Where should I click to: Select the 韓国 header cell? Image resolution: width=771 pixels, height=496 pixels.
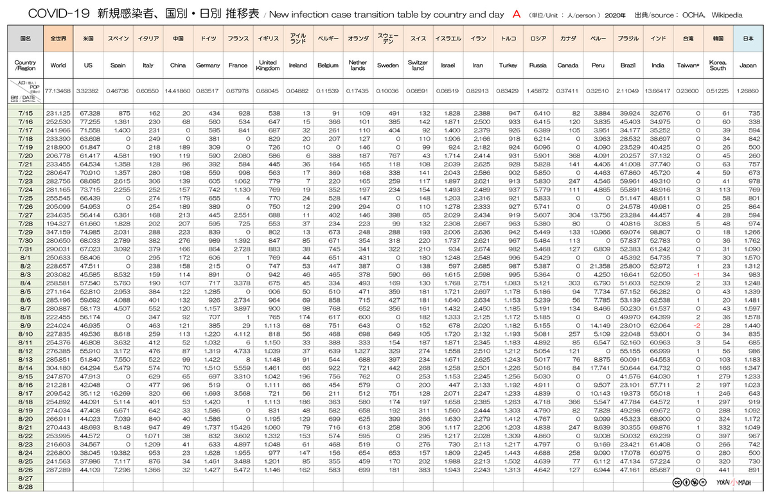[x=718, y=39]
